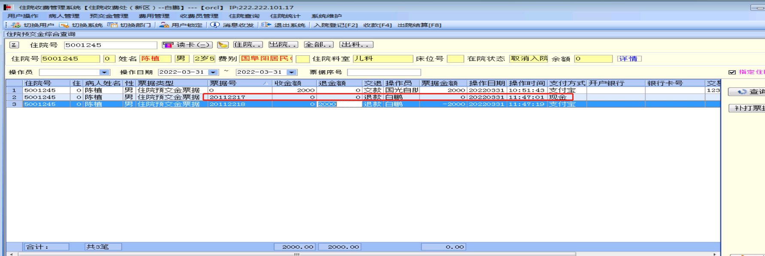Screen dimensions: 765x256
Task: Click the horizontal scrollbar at bottom
Action: tap(296, 254)
